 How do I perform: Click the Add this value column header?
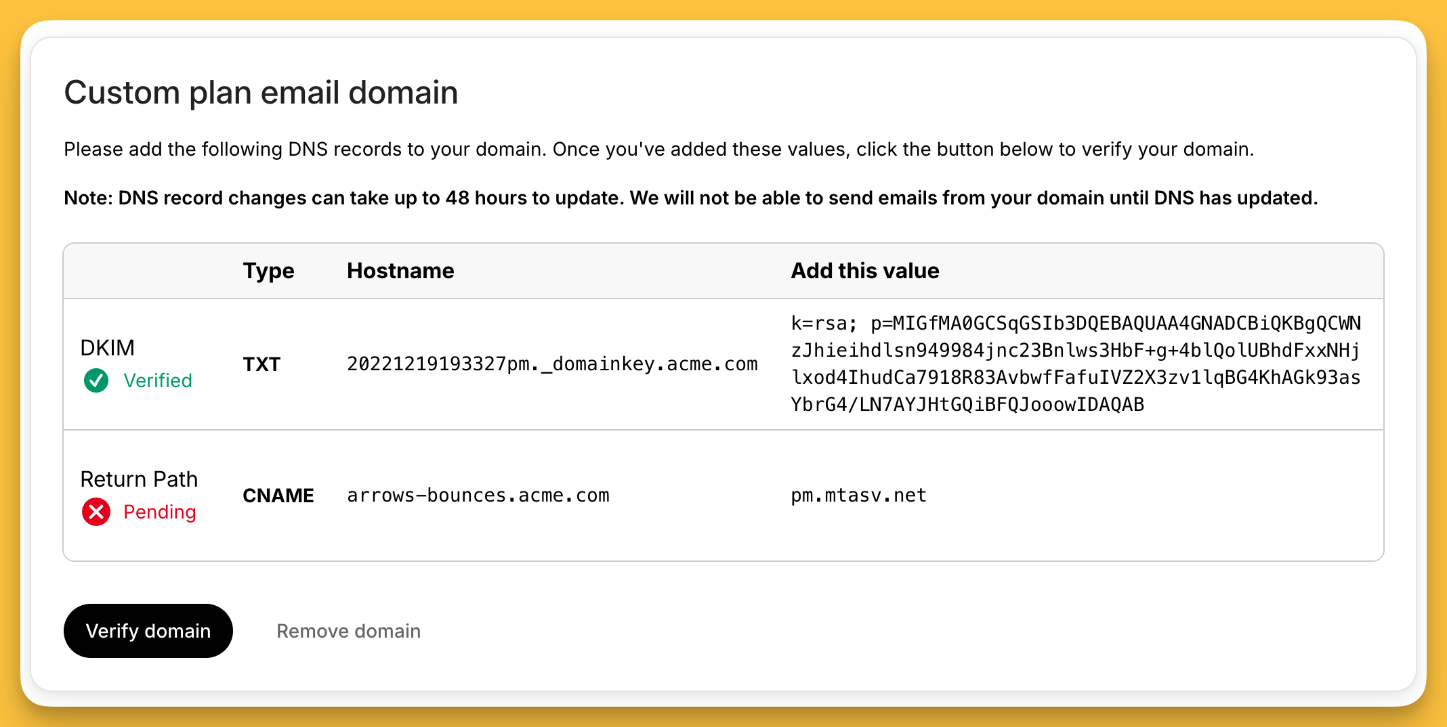point(865,271)
